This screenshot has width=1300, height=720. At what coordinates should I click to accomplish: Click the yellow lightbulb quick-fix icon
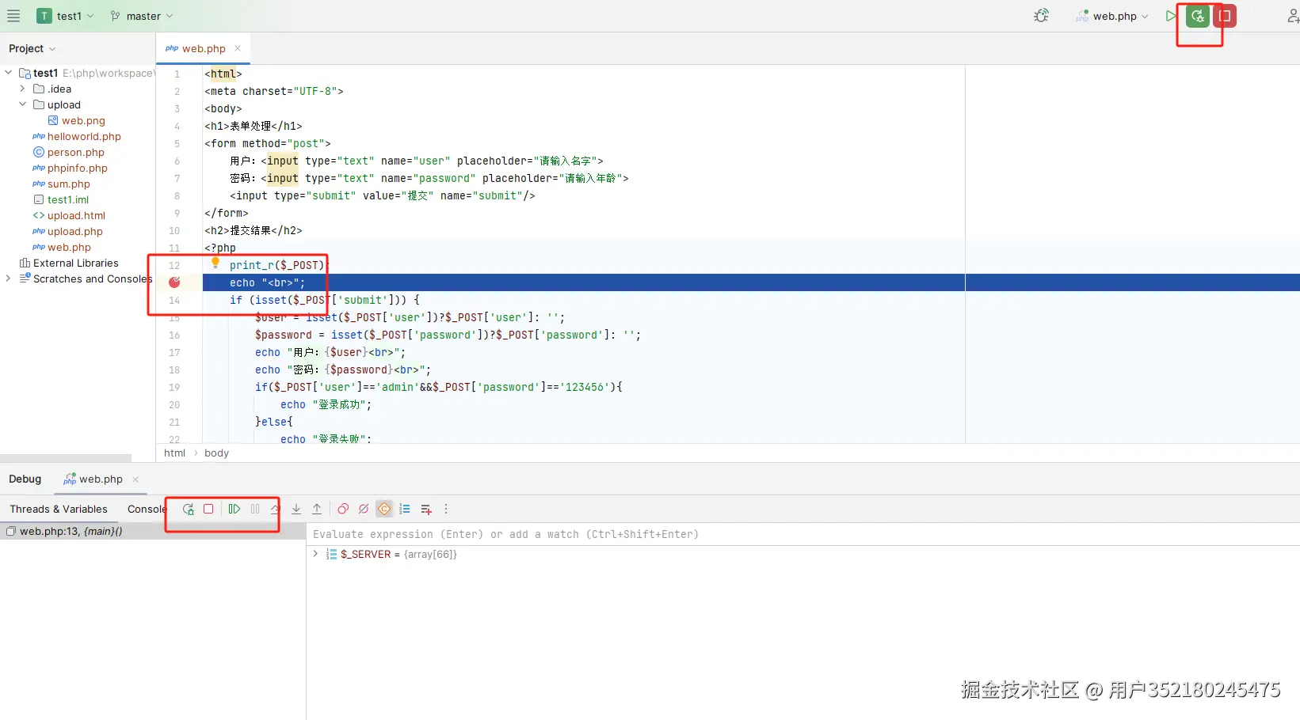tap(215, 263)
